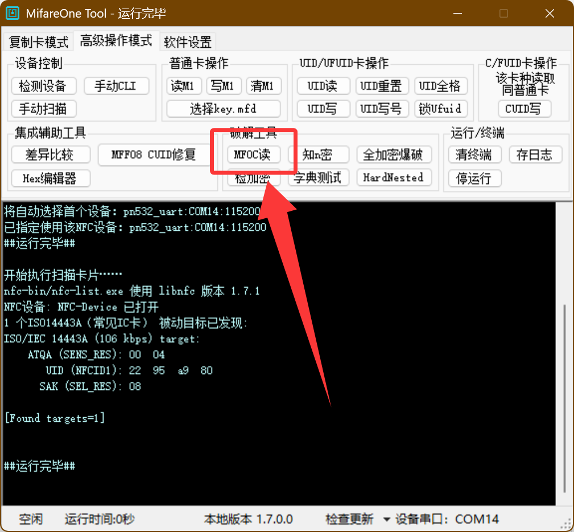Switch to 复制卡模式 tab
574x532 pixels.
pos(39,41)
